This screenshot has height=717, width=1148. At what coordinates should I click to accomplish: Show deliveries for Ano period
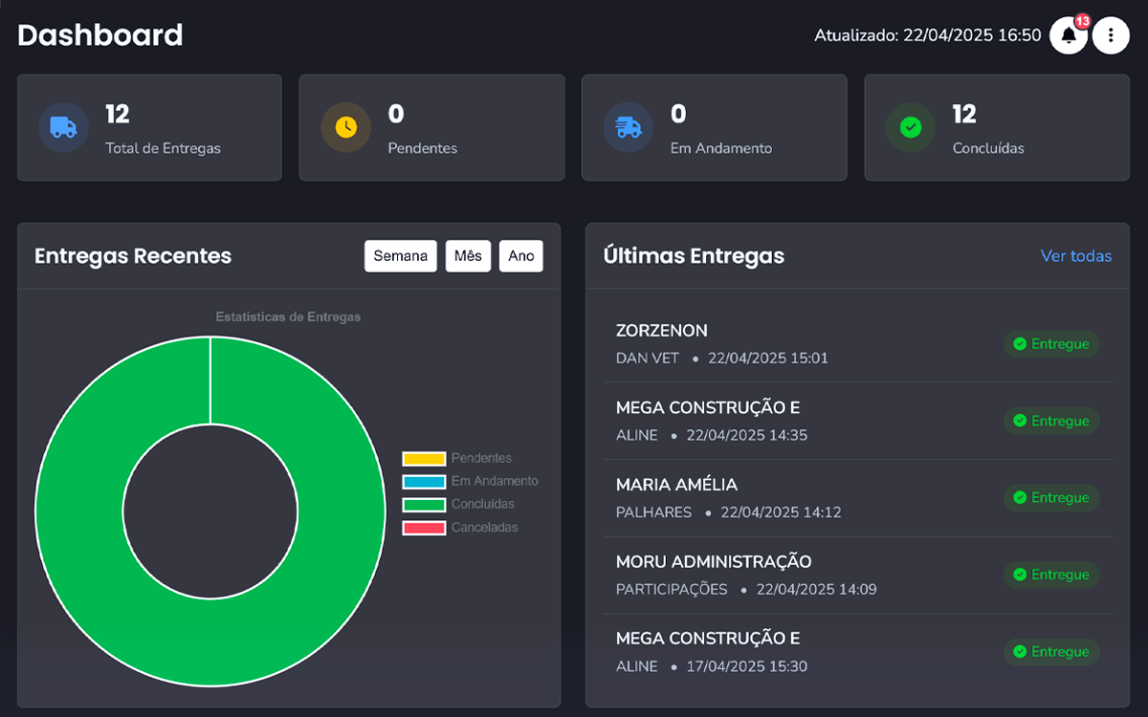520,256
